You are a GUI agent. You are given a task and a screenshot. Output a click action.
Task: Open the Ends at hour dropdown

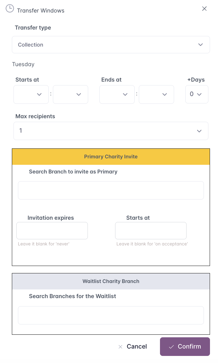pyautogui.click(x=117, y=94)
